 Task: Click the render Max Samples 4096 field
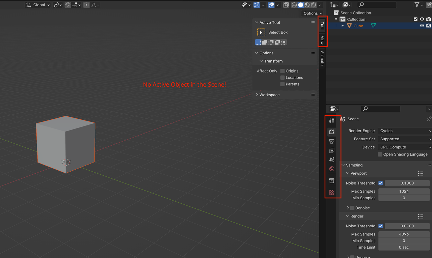click(x=404, y=234)
